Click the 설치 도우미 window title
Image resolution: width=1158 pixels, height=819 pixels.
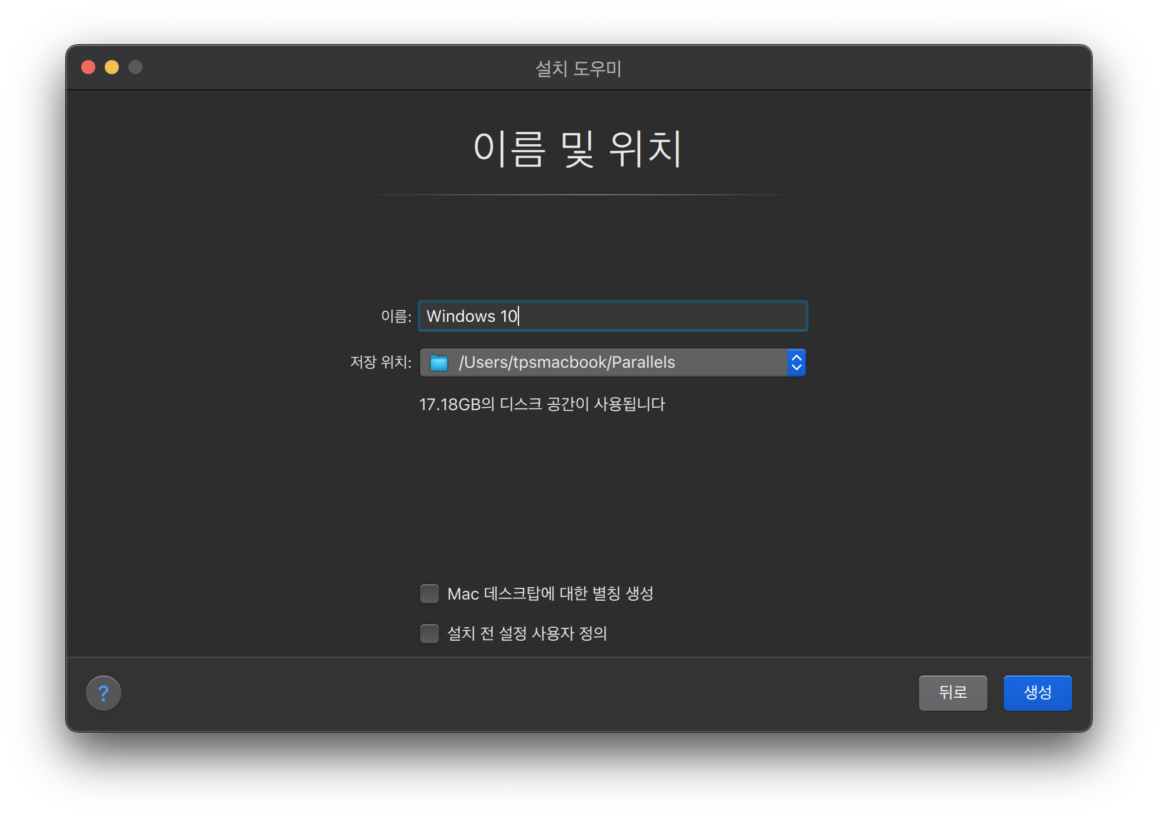coord(578,68)
